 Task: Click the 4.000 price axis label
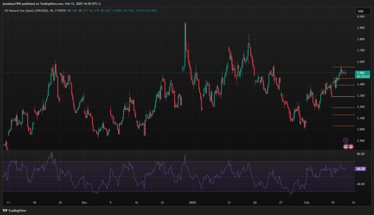[x=361, y=16]
